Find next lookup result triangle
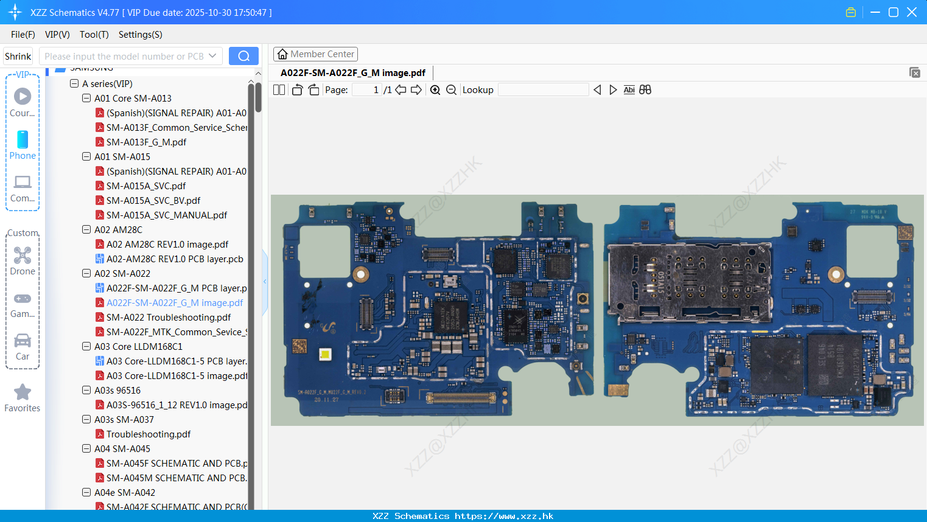Image resolution: width=927 pixels, height=522 pixels. [x=613, y=89]
